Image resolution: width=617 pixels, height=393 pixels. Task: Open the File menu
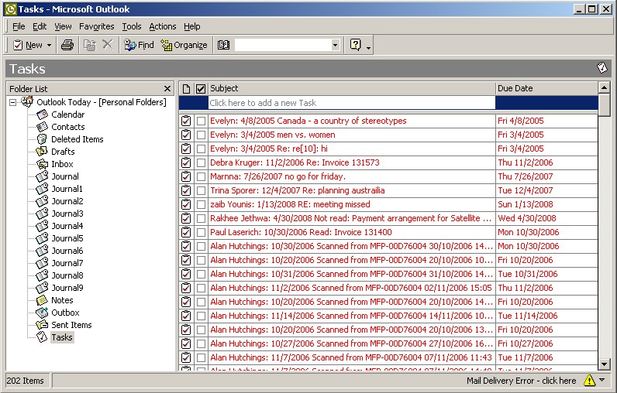[19, 26]
